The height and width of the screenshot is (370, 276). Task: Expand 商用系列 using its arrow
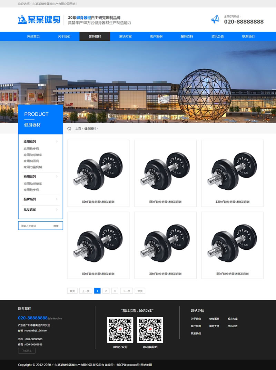tap(57, 177)
